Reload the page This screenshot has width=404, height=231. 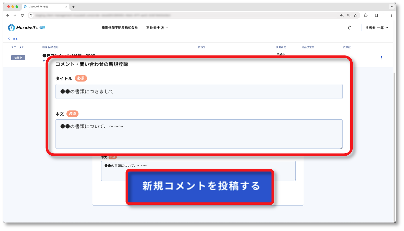tap(22, 16)
